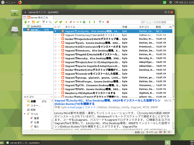
Task: Sort by the カテゴリ column header
Action: pos(147,27)
